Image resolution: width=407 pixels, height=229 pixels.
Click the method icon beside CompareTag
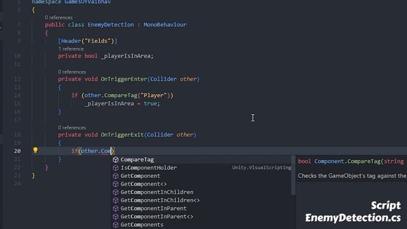coord(116,160)
